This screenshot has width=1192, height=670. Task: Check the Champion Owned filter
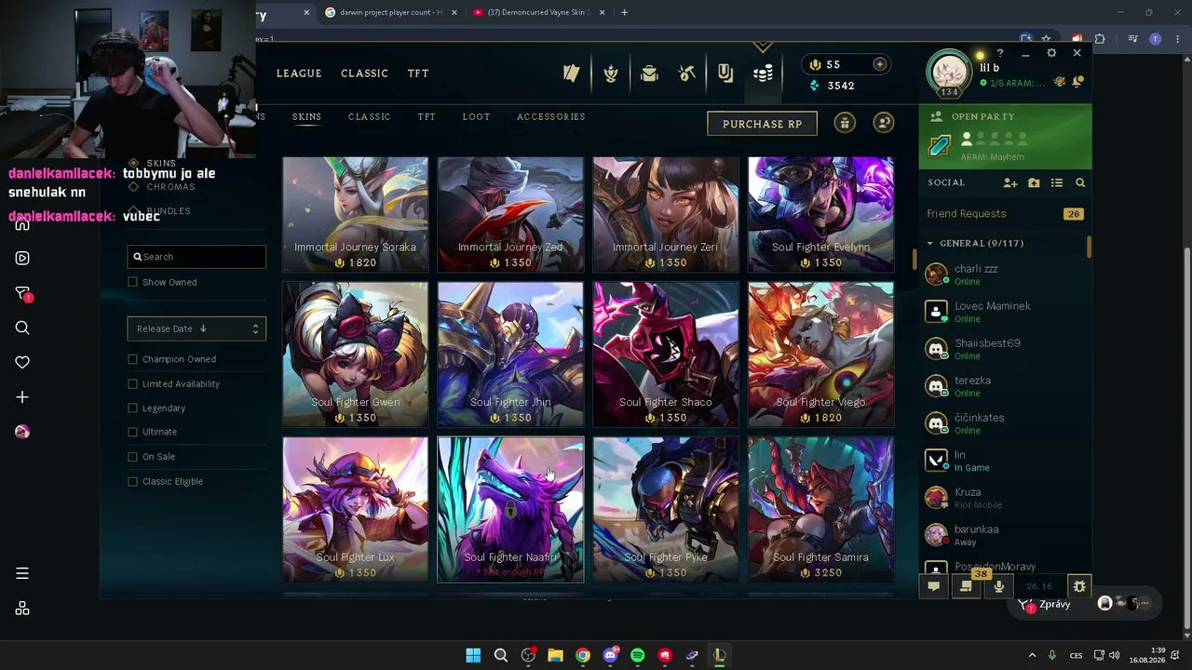point(132,359)
